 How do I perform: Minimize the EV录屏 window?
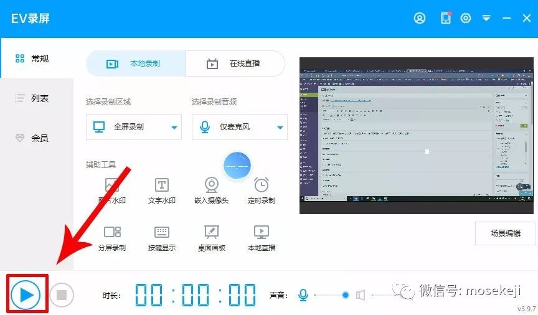[x=507, y=18]
